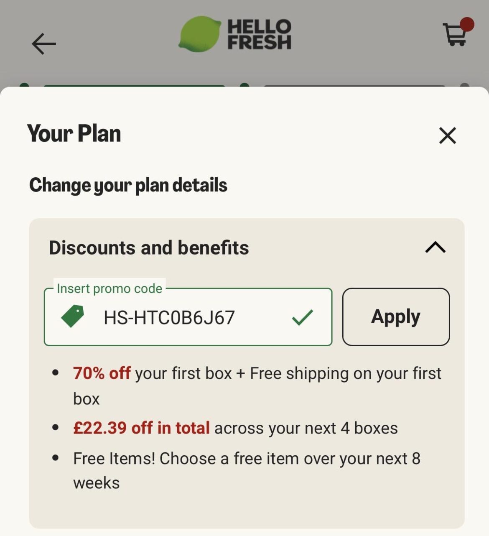
Task: Click the promo code input field
Action: pyautogui.click(x=188, y=317)
